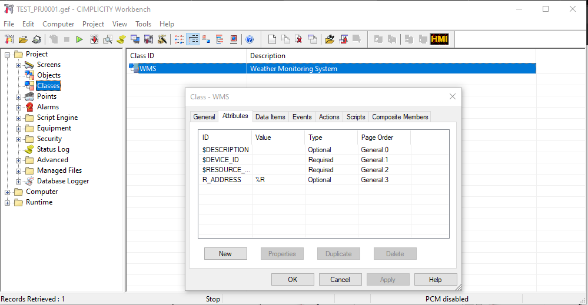This screenshot has width=588, height=305.
Task: Select the Status Log tree item
Action: coord(53,149)
